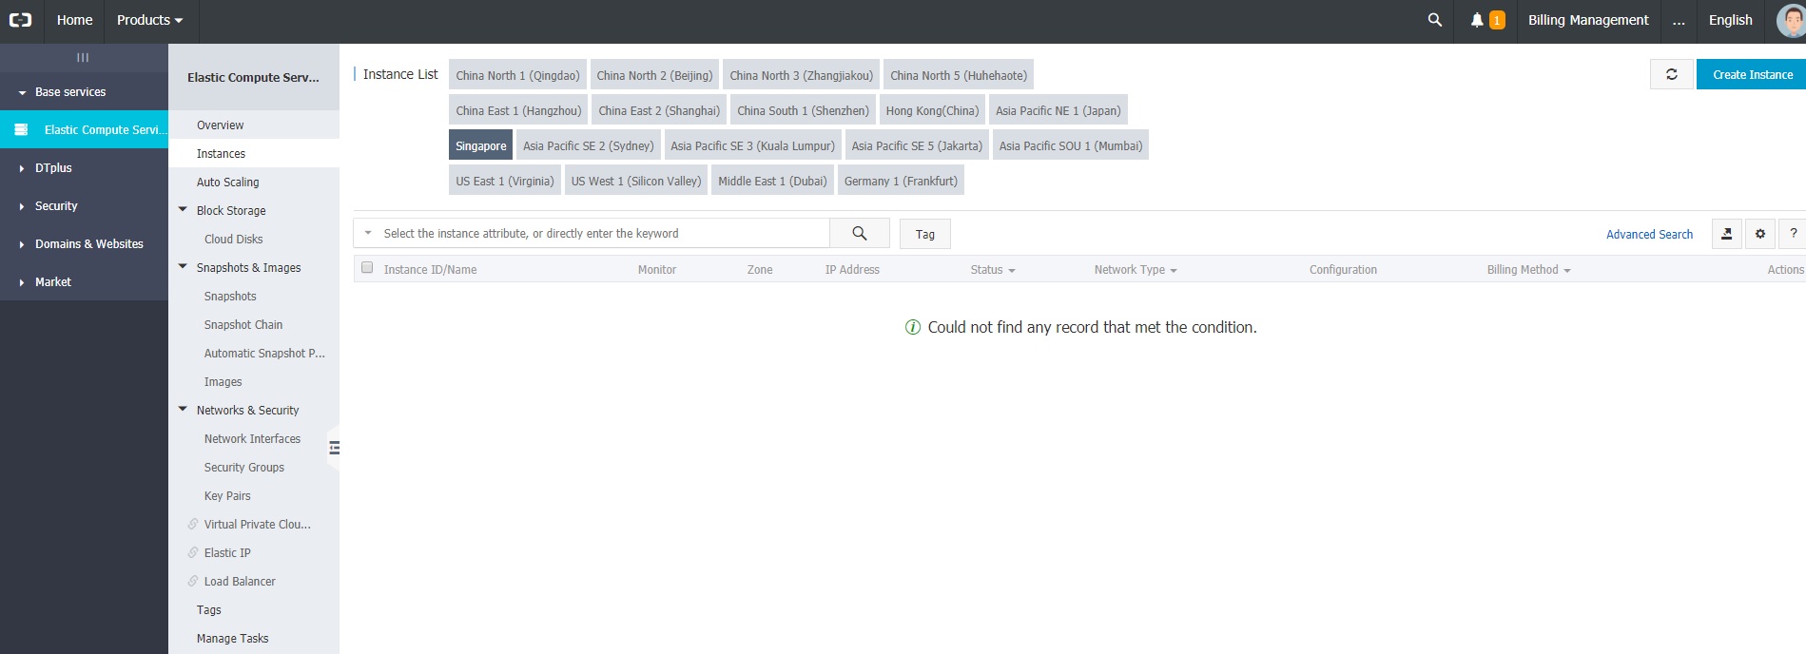Click the Create Instance button
1806x654 pixels.
[1752, 74]
